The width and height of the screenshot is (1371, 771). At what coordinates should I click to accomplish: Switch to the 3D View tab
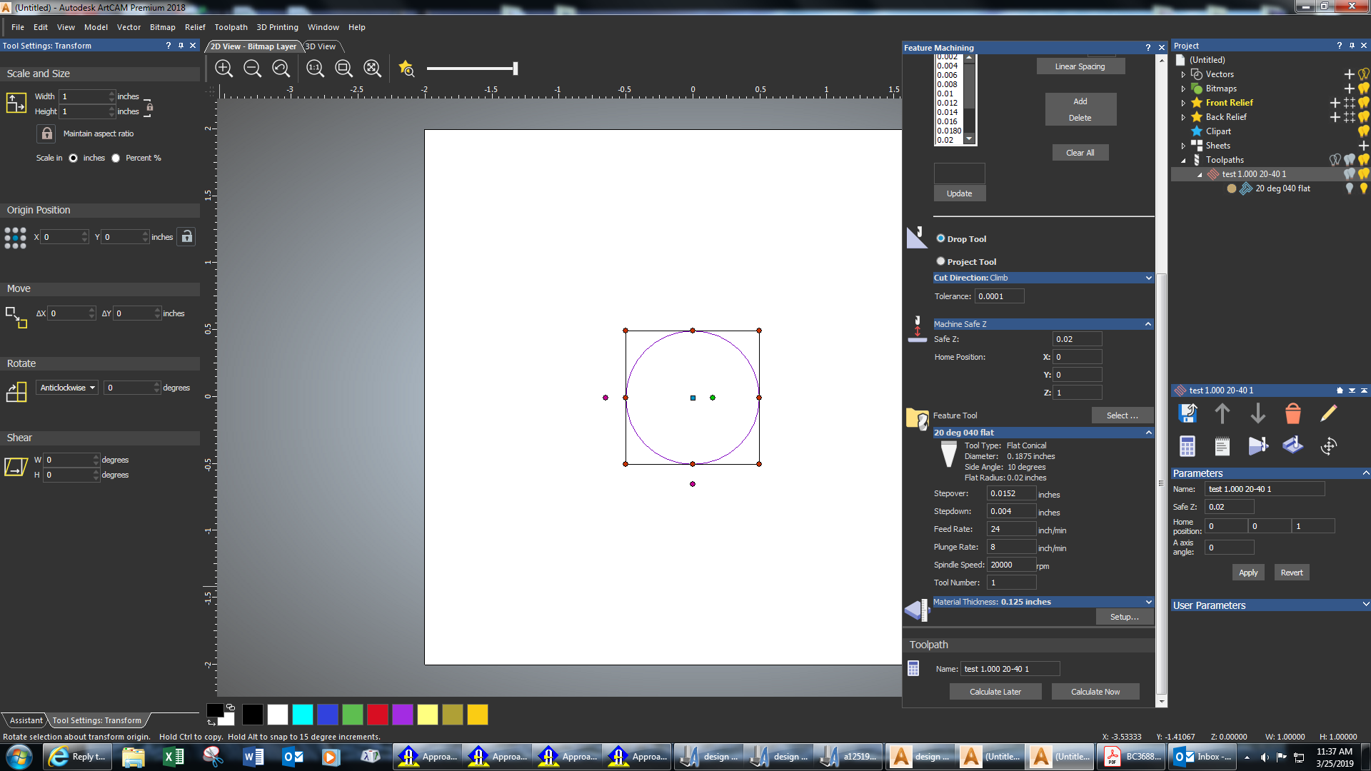pos(321,46)
